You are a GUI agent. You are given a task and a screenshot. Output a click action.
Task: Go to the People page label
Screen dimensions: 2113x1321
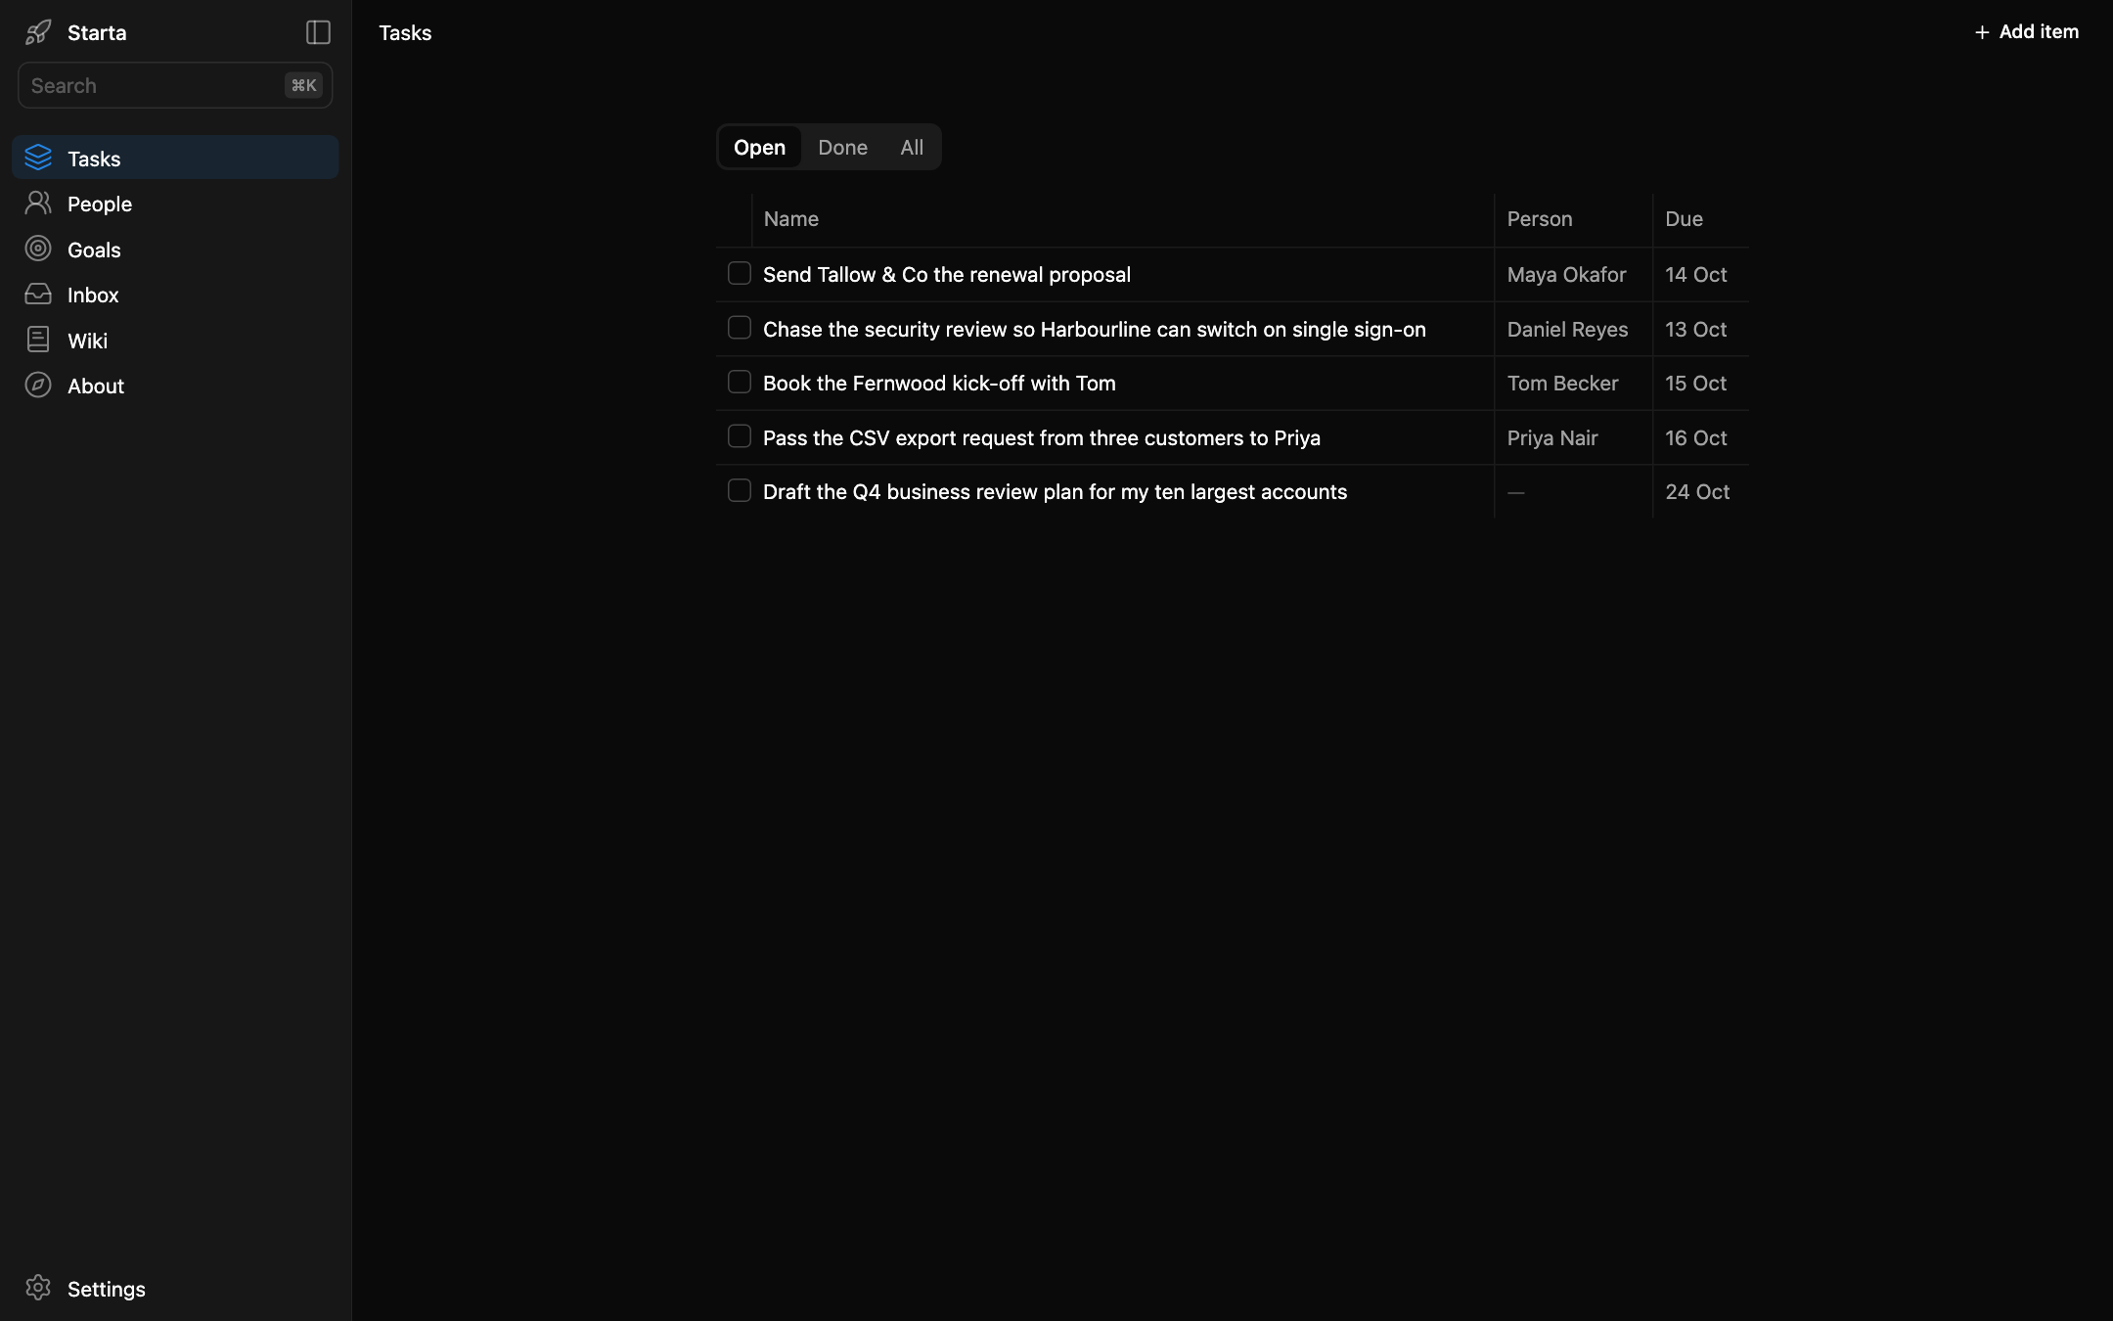(100, 204)
